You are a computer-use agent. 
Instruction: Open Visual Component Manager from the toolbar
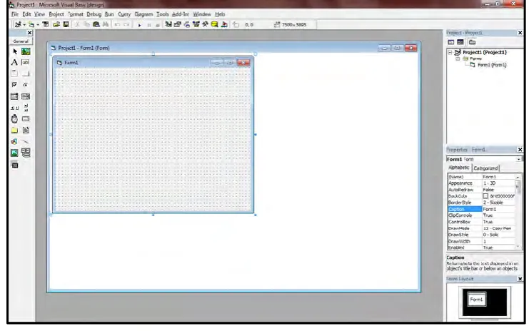[224, 24]
